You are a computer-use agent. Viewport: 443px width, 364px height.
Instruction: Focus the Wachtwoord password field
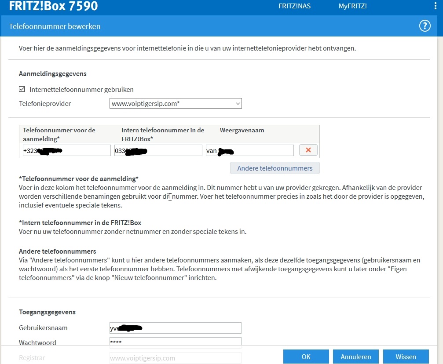(175, 342)
